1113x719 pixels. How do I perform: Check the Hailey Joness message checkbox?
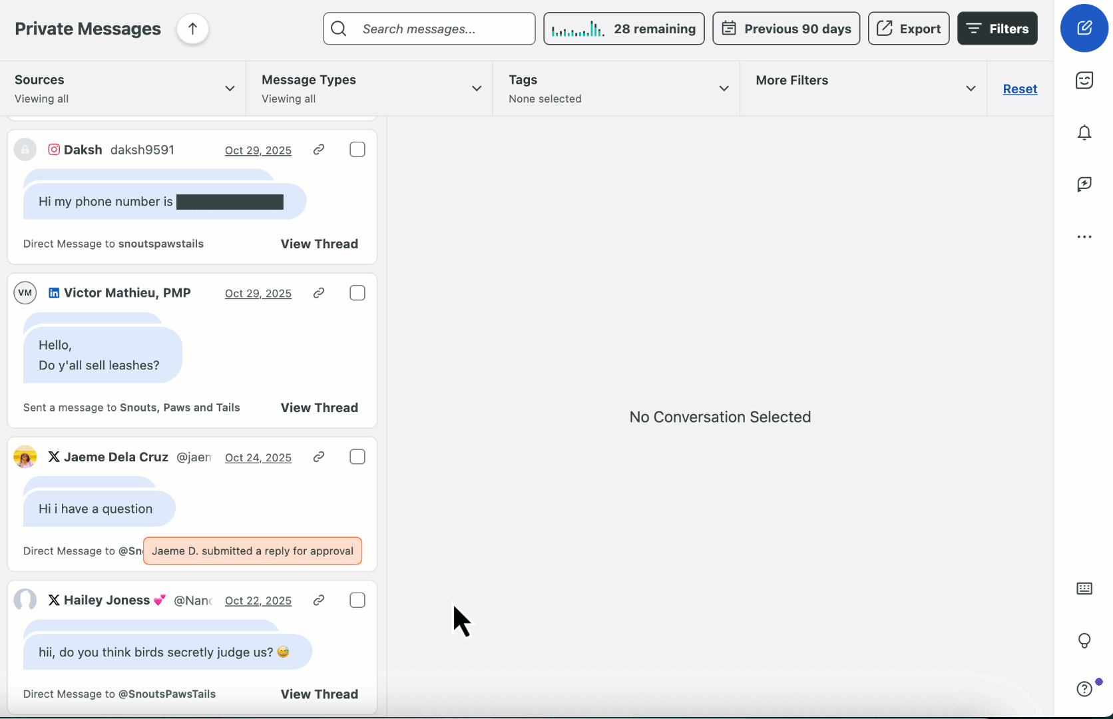pos(357,600)
